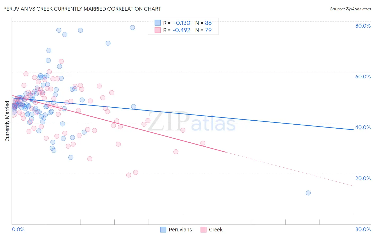Click the 40.0% y-axis label
Viewport: 374px width, 237px height.
363,127
